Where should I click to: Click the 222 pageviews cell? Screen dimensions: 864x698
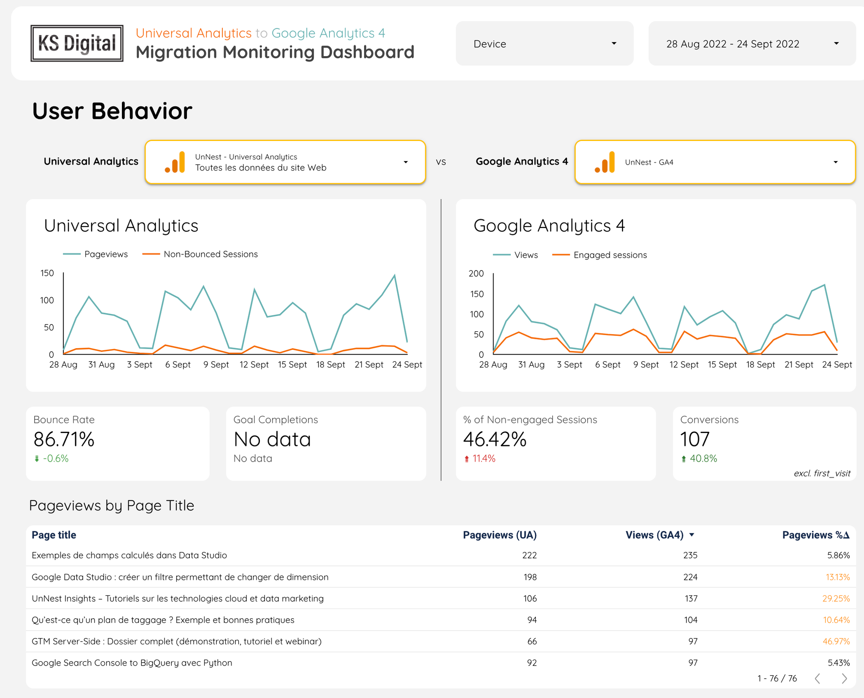[x=529, y=555]
